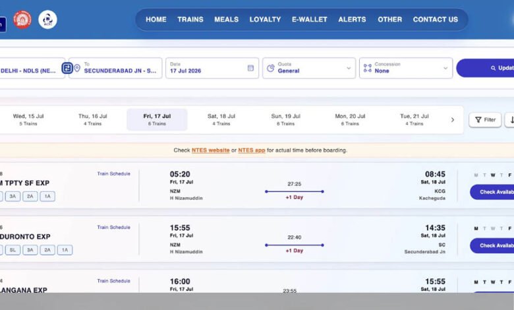Image resolution: width=514 pixels, height=310 pixels.
Task: Select 1A class on DURONTO EXP
Action: click(x=65, y=250)
